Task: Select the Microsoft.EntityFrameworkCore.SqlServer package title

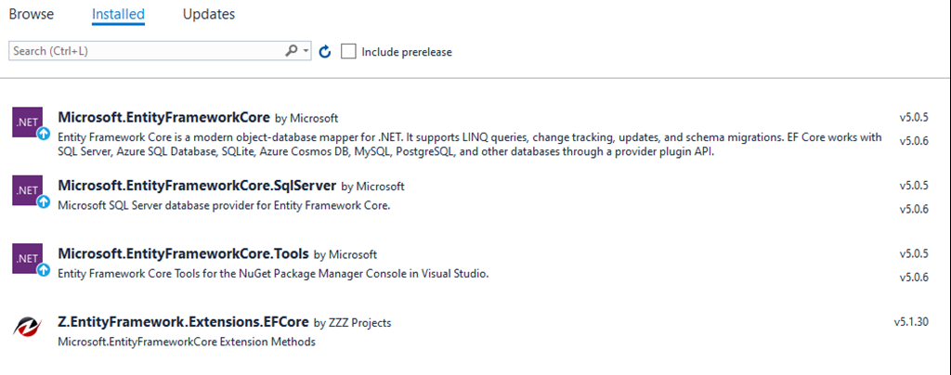Action: coord(197,186)
